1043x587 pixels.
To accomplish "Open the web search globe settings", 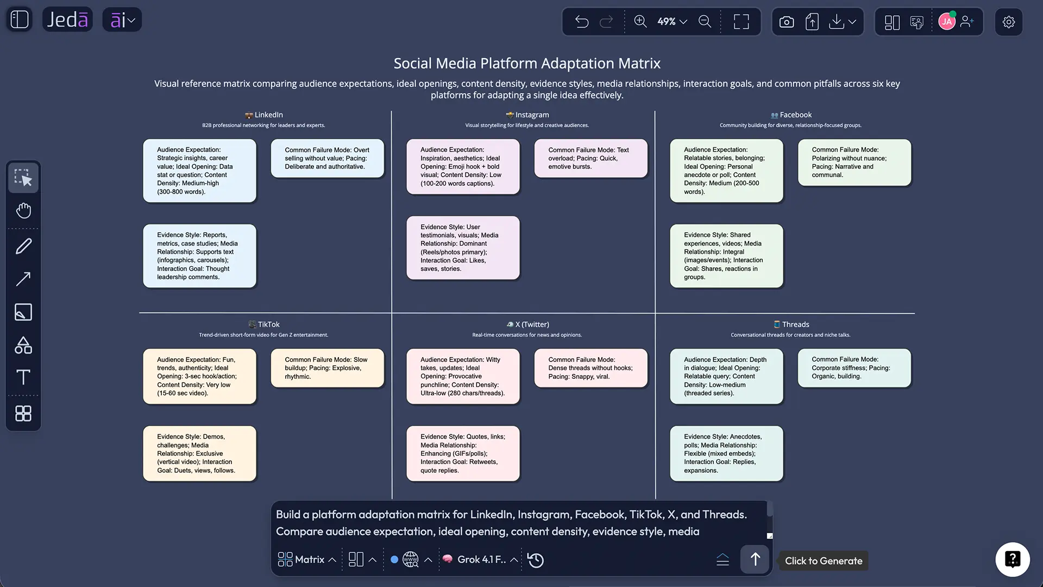I will click(x=411, y=559).
